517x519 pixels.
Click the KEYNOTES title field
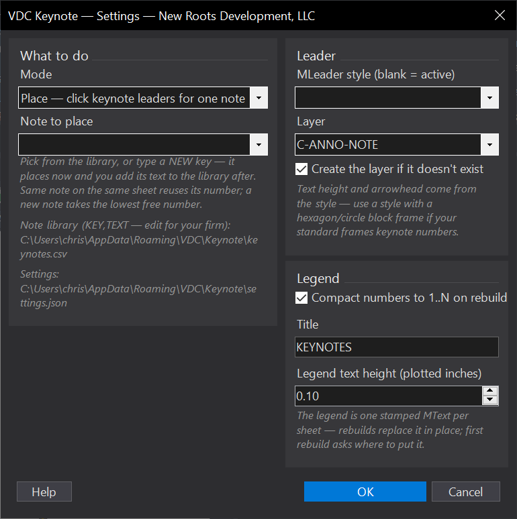click(x=397, y=347)
